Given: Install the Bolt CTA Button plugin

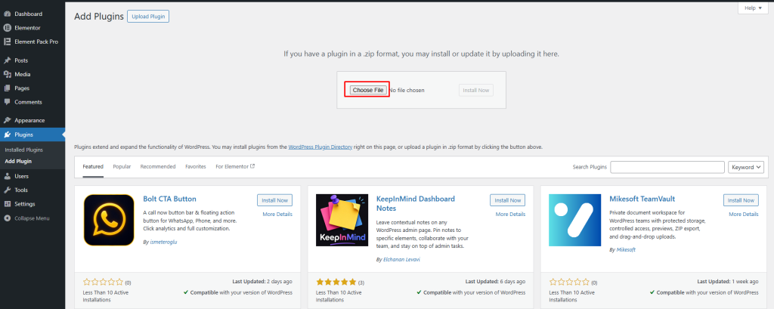Looking at the screenshot, I should (x=275, y=200).
